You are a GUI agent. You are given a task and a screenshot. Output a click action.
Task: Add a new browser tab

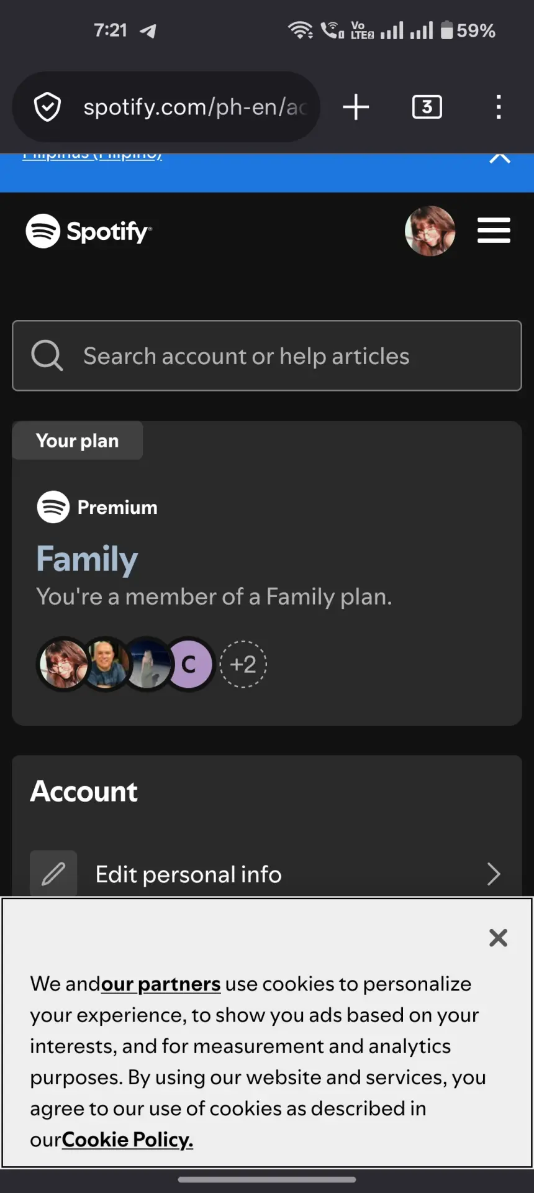[x=356, y=107]
